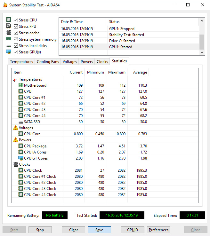The image size is (210, 236).
Task: Click the Average column header
Action: (x=138, y=72)
